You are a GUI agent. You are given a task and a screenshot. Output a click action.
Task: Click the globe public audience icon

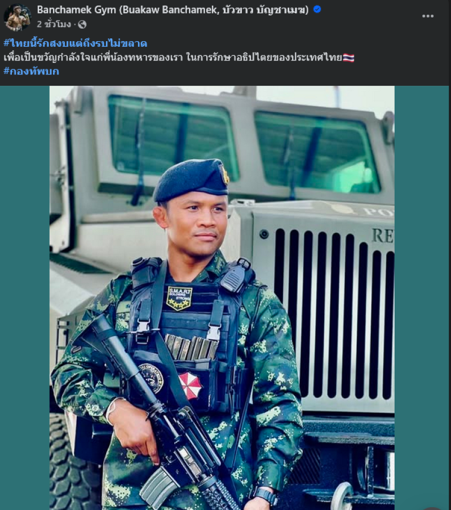click(x=82, y=24)
